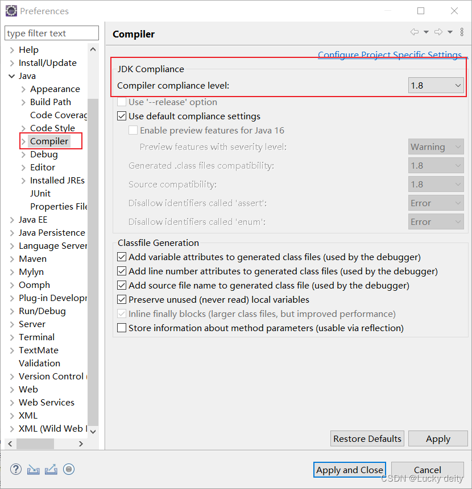Image resolution: width=472 pixels, height=489 pixels.
Task: Open the Export Preferences icon
Action: pyautogui.click(x=51, y=469)
